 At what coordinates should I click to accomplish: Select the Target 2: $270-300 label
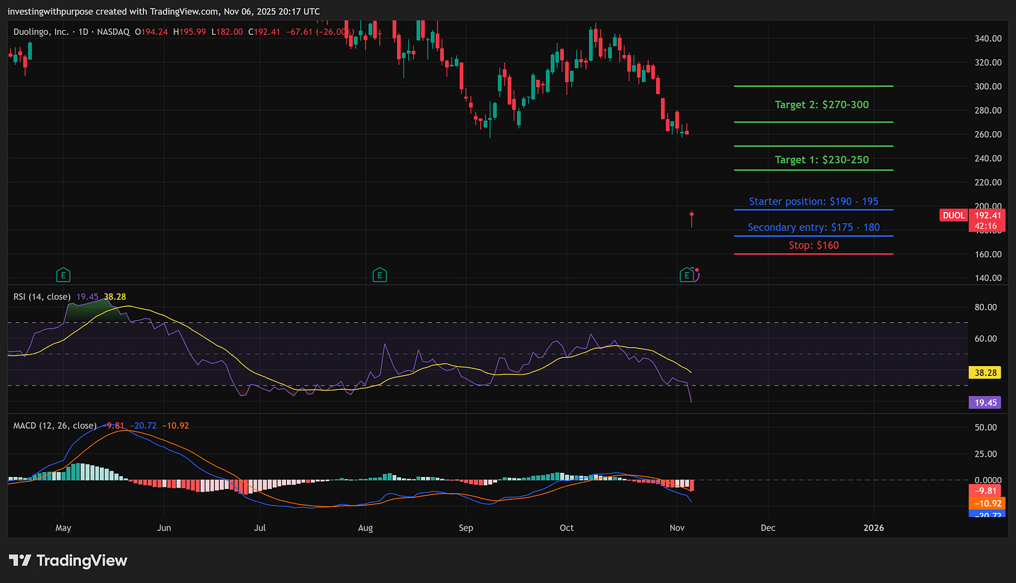[821, 105]
